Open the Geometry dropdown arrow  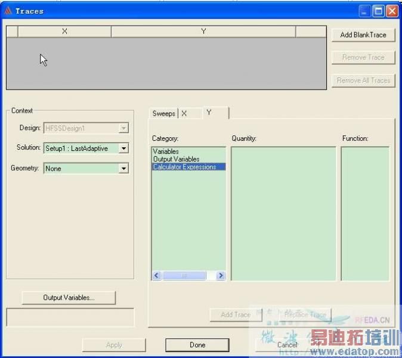point(123,168)
